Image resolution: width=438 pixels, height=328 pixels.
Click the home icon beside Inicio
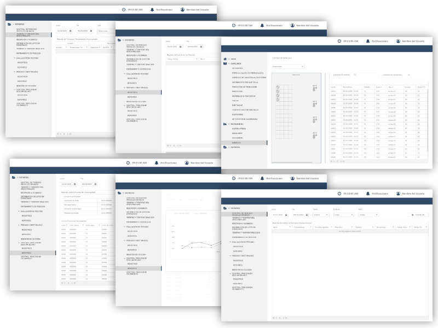224,58
